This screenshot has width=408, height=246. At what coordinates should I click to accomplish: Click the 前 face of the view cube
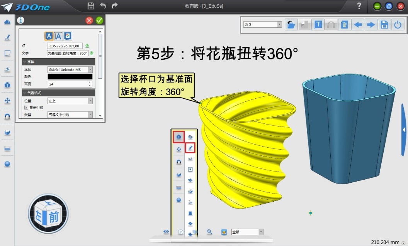point(54,218)
